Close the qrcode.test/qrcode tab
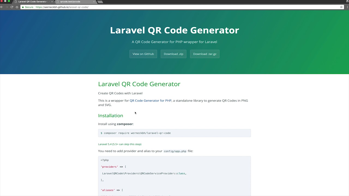 (x=94, y=2)
